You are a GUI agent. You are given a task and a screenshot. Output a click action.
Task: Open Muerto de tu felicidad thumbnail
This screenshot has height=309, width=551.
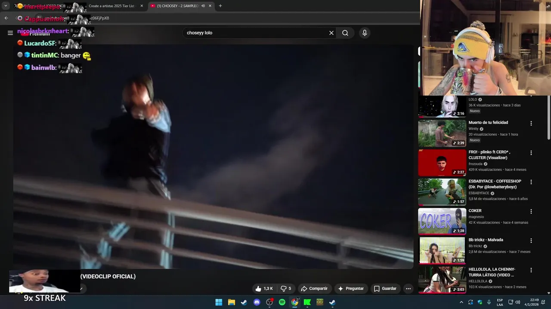(442, 133)
